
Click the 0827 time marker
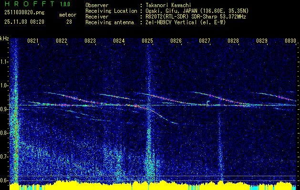click(205, 41)
